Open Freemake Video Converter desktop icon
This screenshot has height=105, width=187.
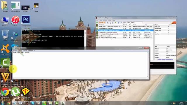click(x=5, y=77)
